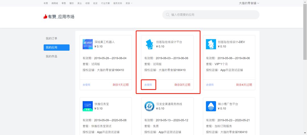Select 我的应用 in the sidebar

[x=57, y=48]
